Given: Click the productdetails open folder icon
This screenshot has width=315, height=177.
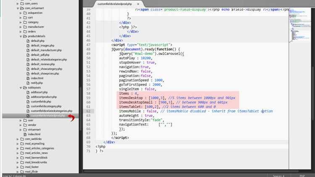Looking at the screenshot, I should (x=25, y=36).
